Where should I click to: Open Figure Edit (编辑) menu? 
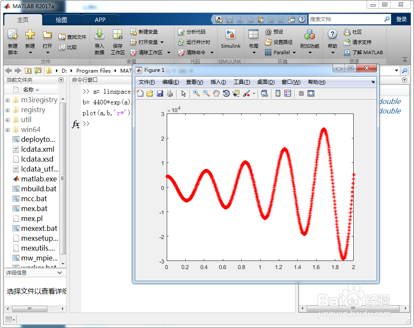[x=170, y=82]
